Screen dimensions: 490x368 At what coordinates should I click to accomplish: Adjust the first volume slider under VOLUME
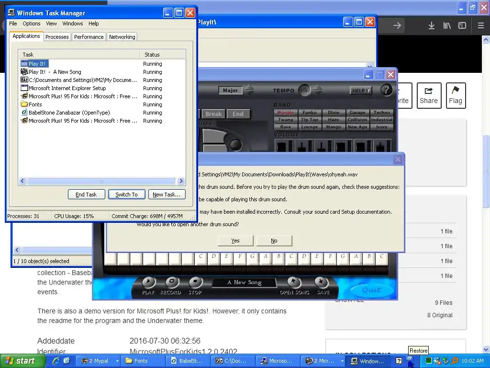[x=281, y=146]
